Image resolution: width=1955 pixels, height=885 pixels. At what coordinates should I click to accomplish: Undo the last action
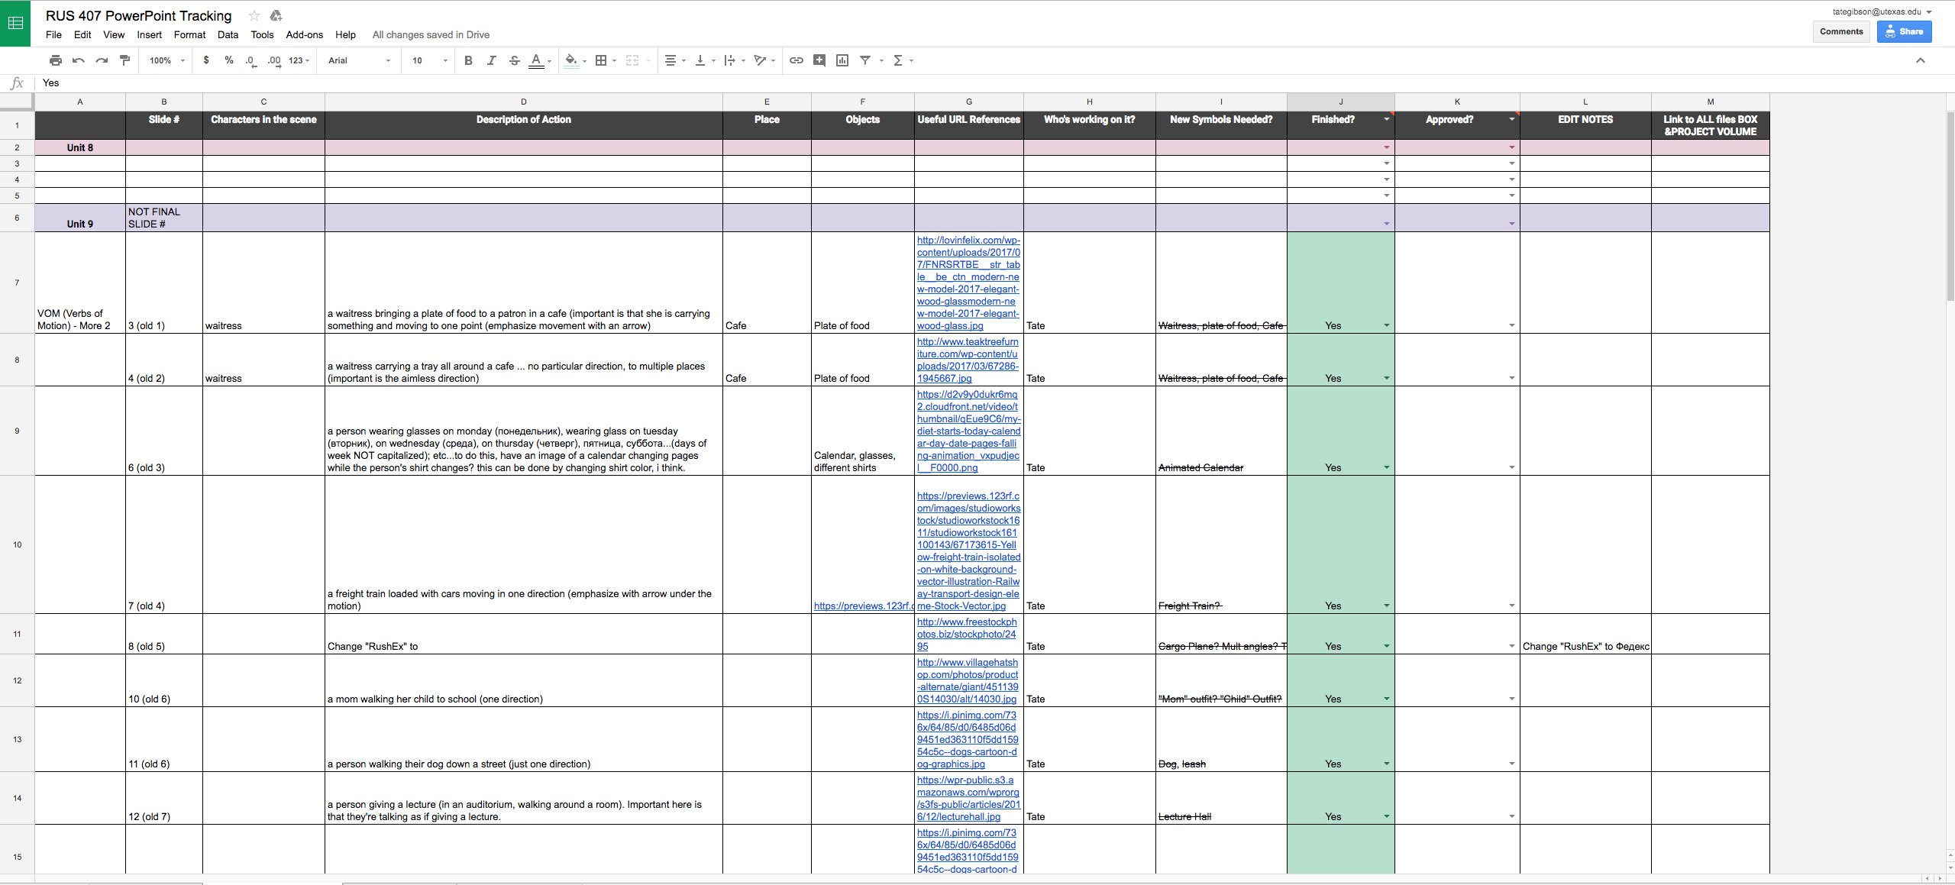pos(79,60)
